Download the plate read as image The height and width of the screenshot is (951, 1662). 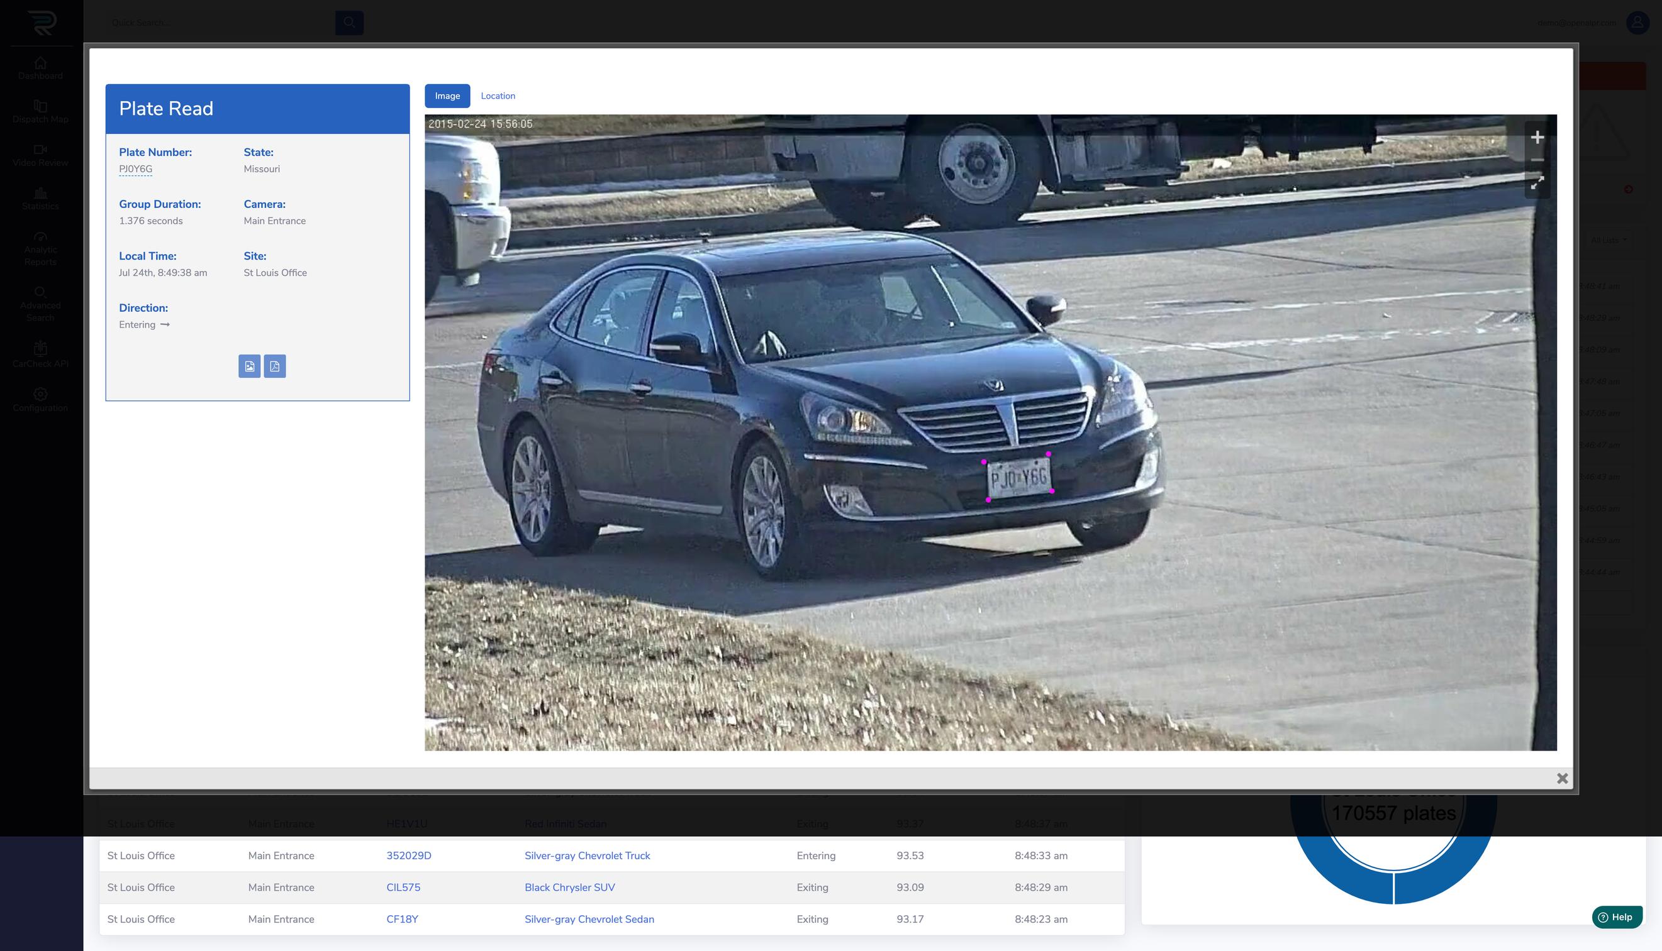(x=249, y=366)
